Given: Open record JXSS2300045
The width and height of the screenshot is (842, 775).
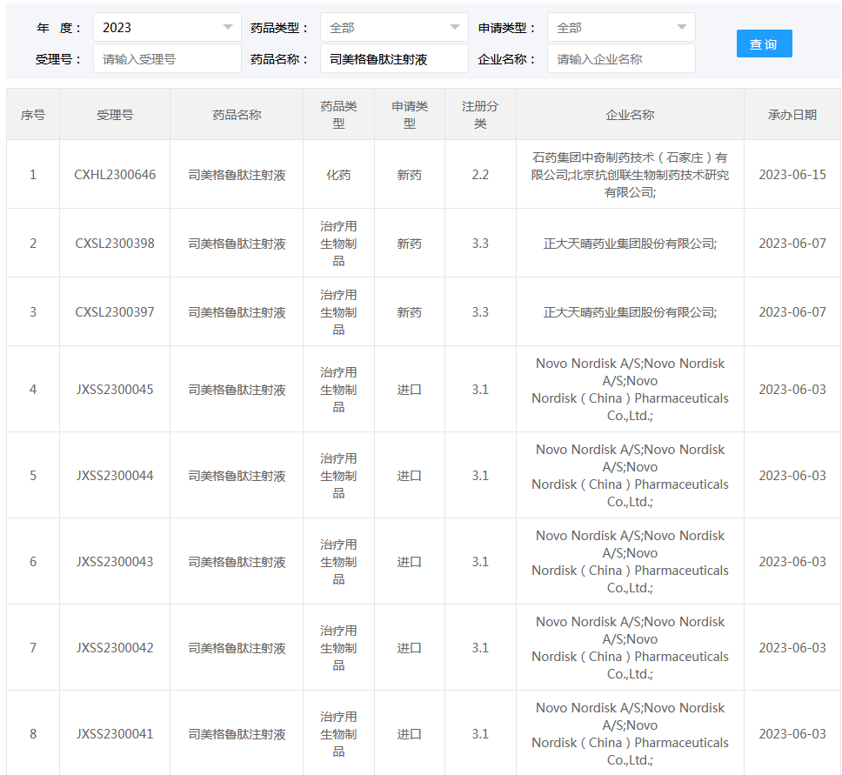Looking at the screenshot, I should tap(115, 390).
